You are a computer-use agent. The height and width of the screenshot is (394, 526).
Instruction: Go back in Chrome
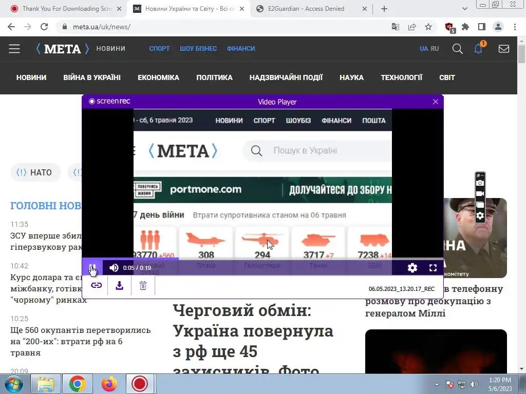[x=11, y=27]
